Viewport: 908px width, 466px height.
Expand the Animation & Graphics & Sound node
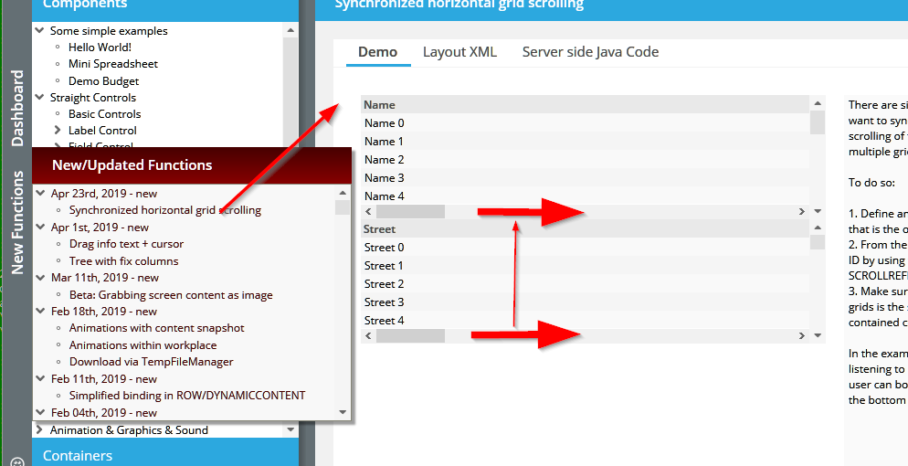click(39, 430)
